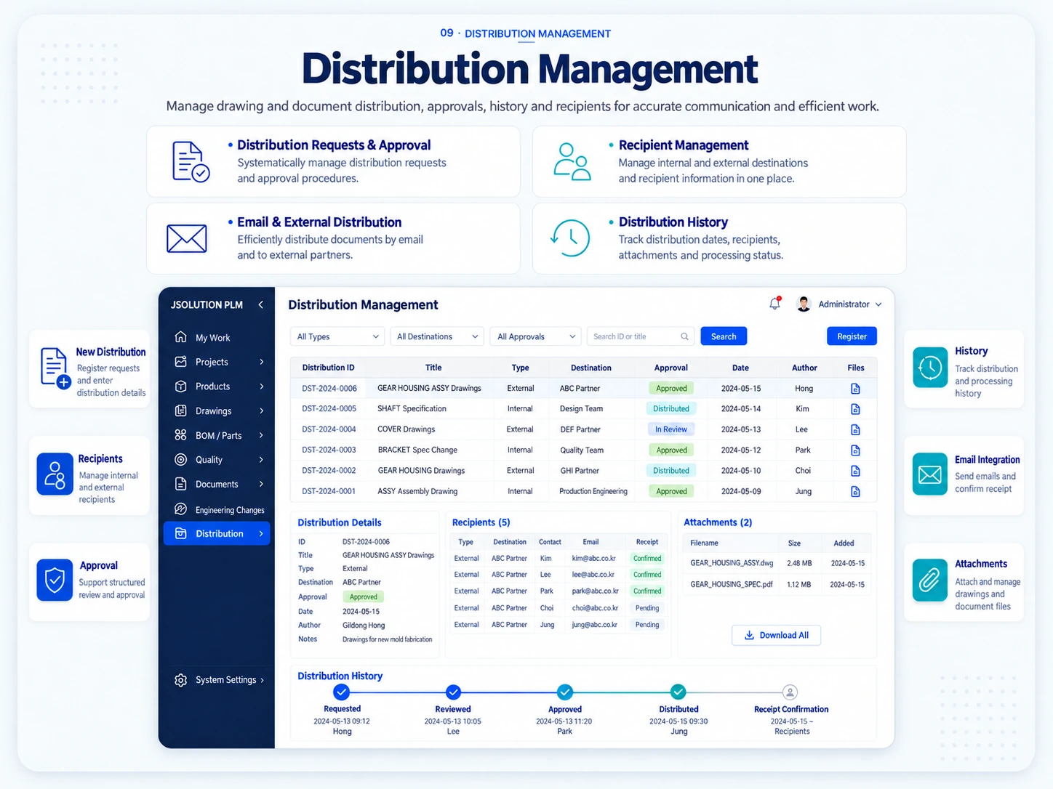Click the Register button
Image resolution: width=1053 pixels, height=789 pixels.
pyautogui.click(x=852, y=336)
